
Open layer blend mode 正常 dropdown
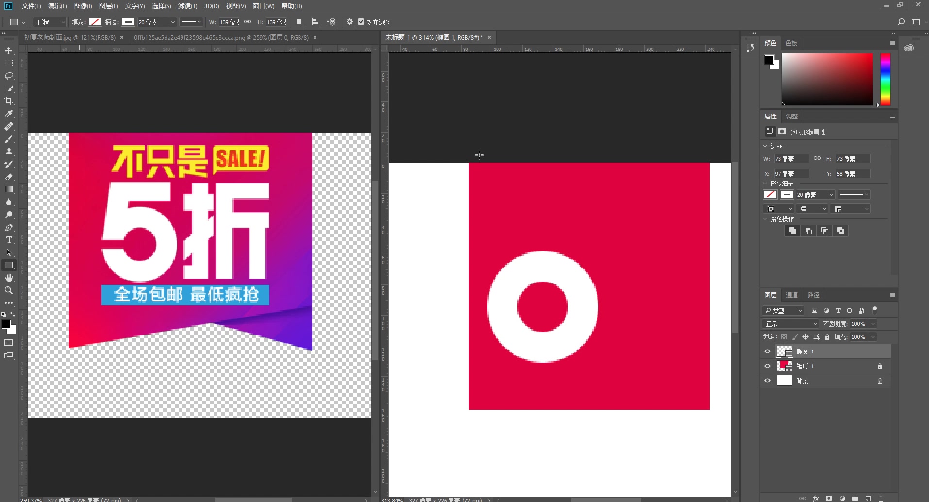791,324
